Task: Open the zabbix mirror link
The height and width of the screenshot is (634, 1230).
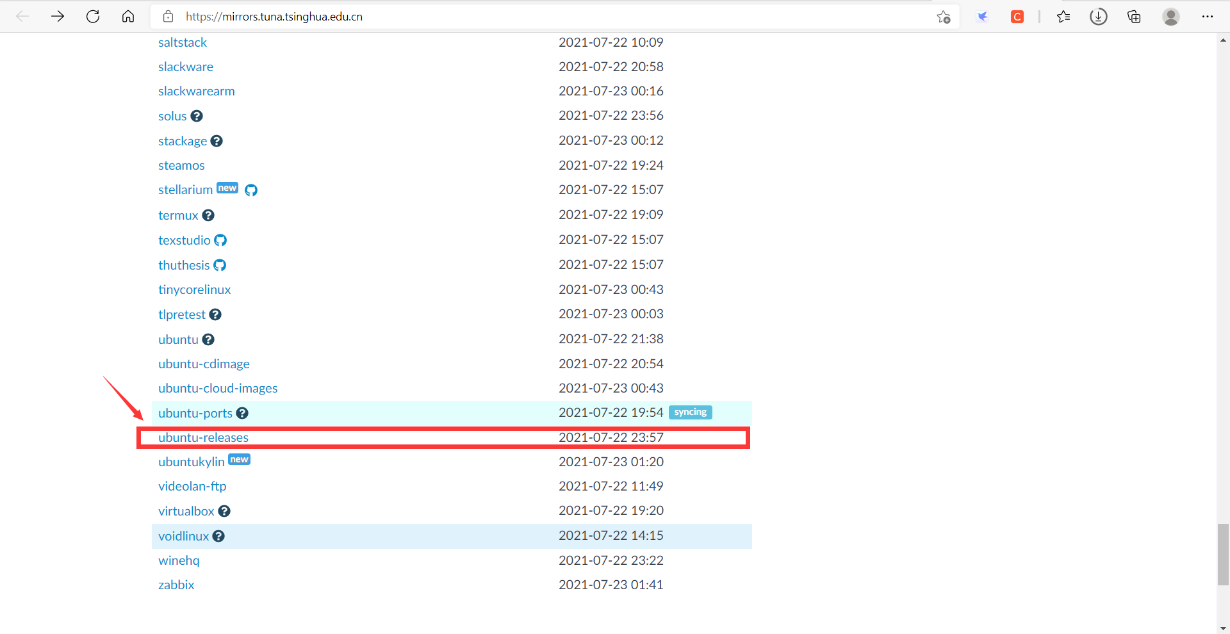Action: [176, 585]
